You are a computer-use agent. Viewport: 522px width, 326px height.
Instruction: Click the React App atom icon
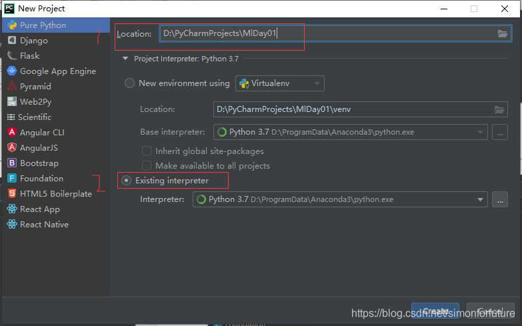tap(12, 209)
